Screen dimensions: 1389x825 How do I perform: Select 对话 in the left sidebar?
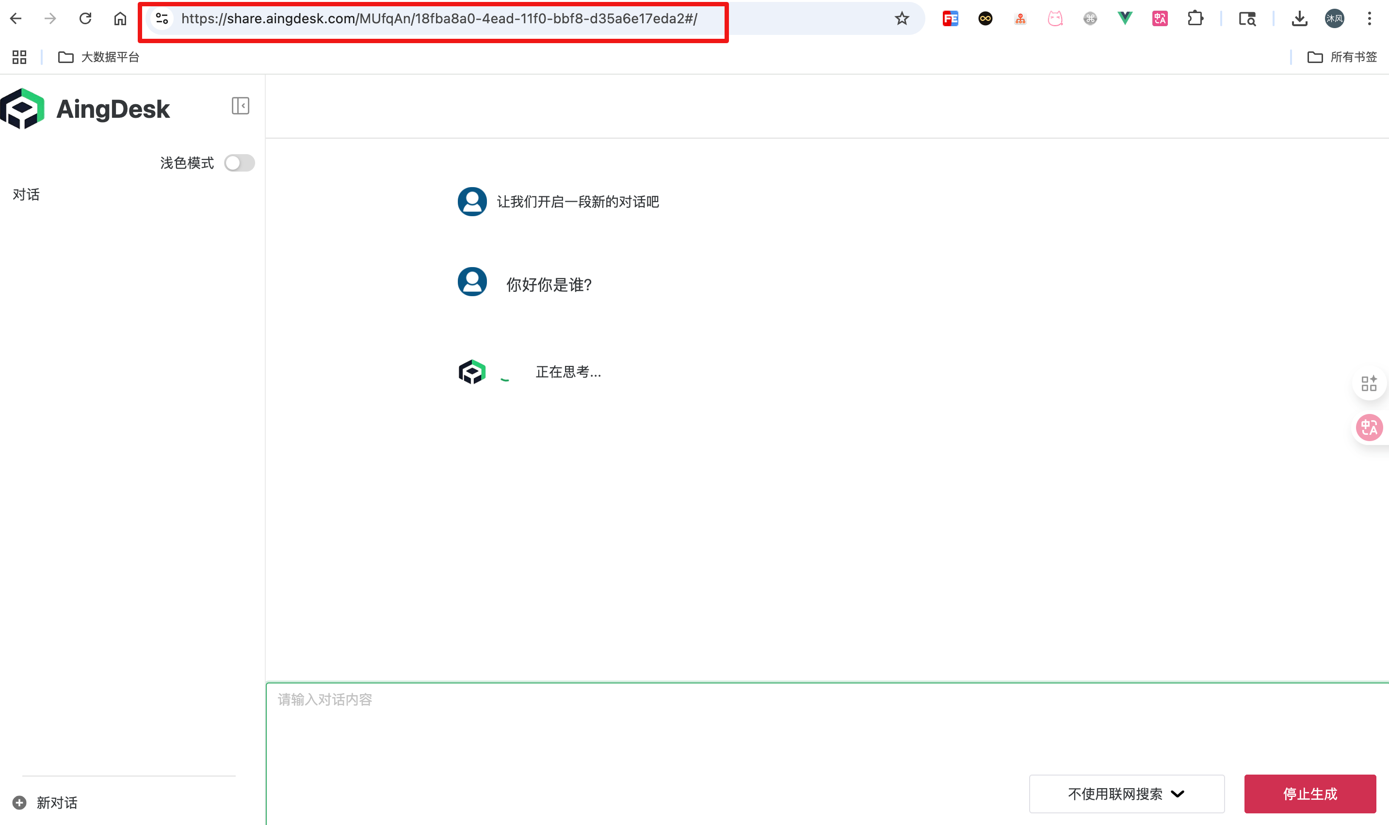[x=26, y=194]
